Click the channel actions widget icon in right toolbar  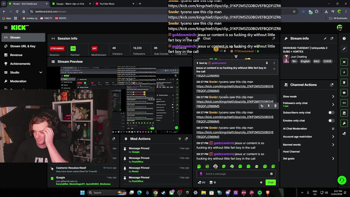344,113
